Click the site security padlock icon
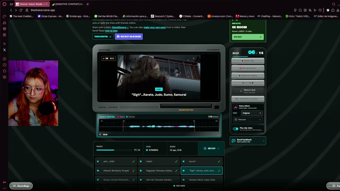The image size is (340, 191). tap(27, 10)
